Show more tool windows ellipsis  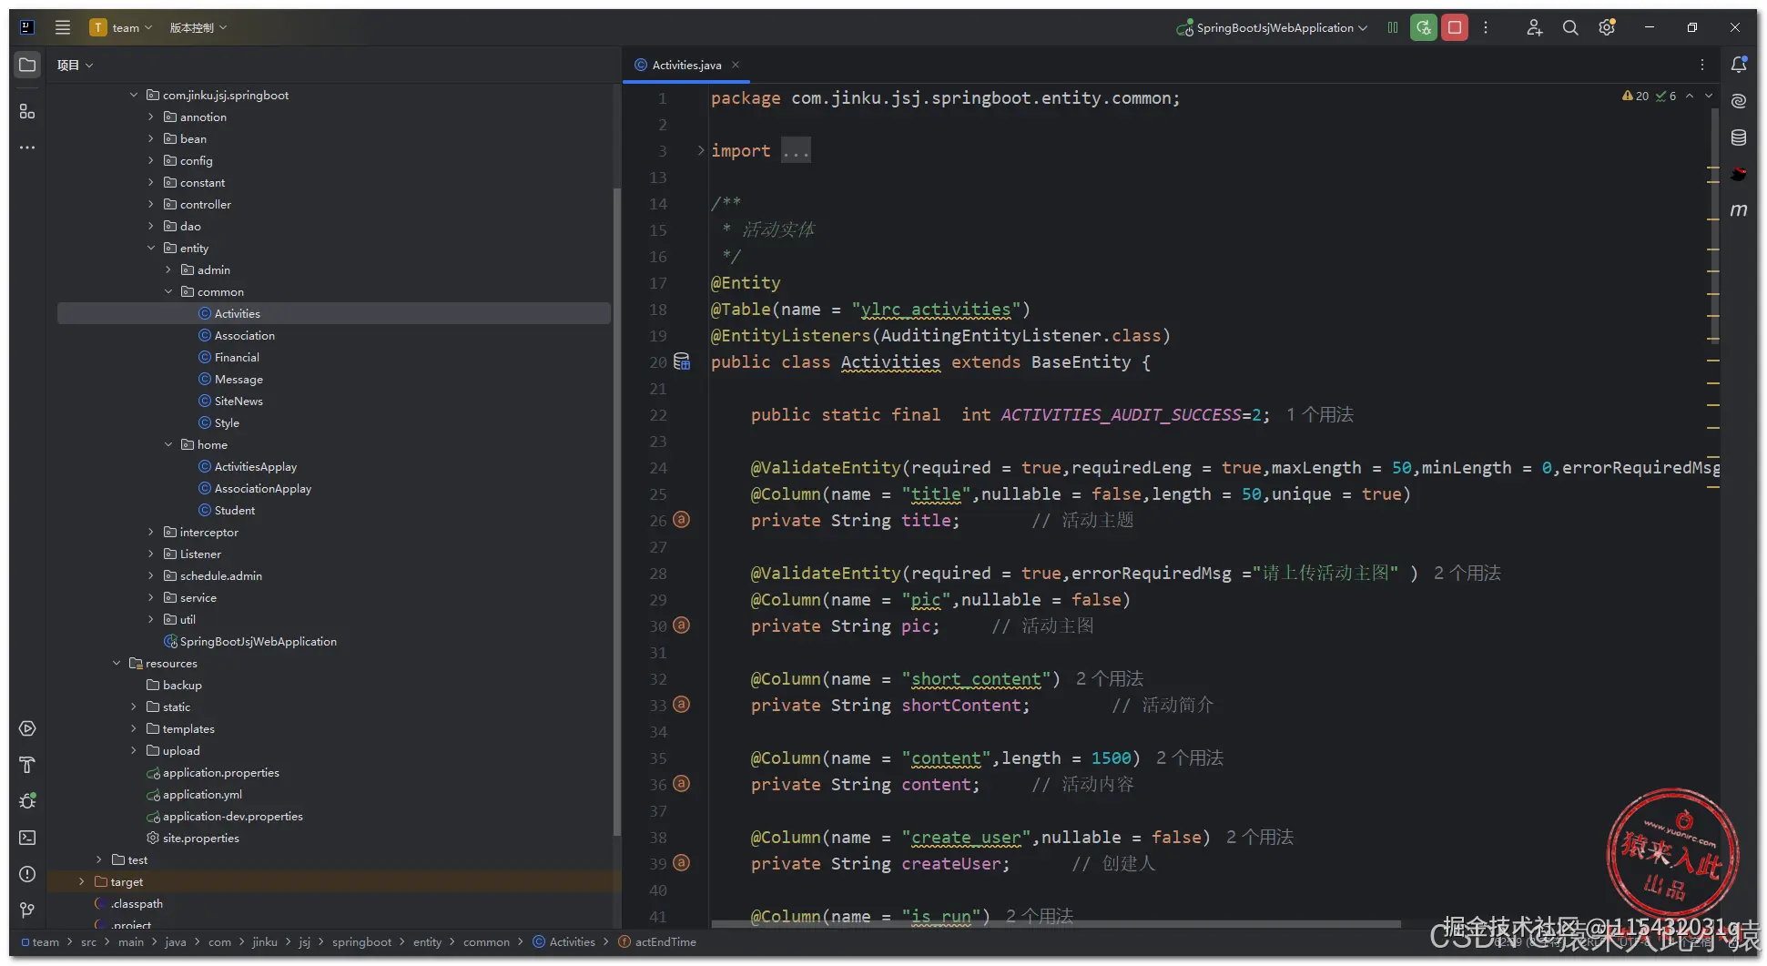pos(27,147)
